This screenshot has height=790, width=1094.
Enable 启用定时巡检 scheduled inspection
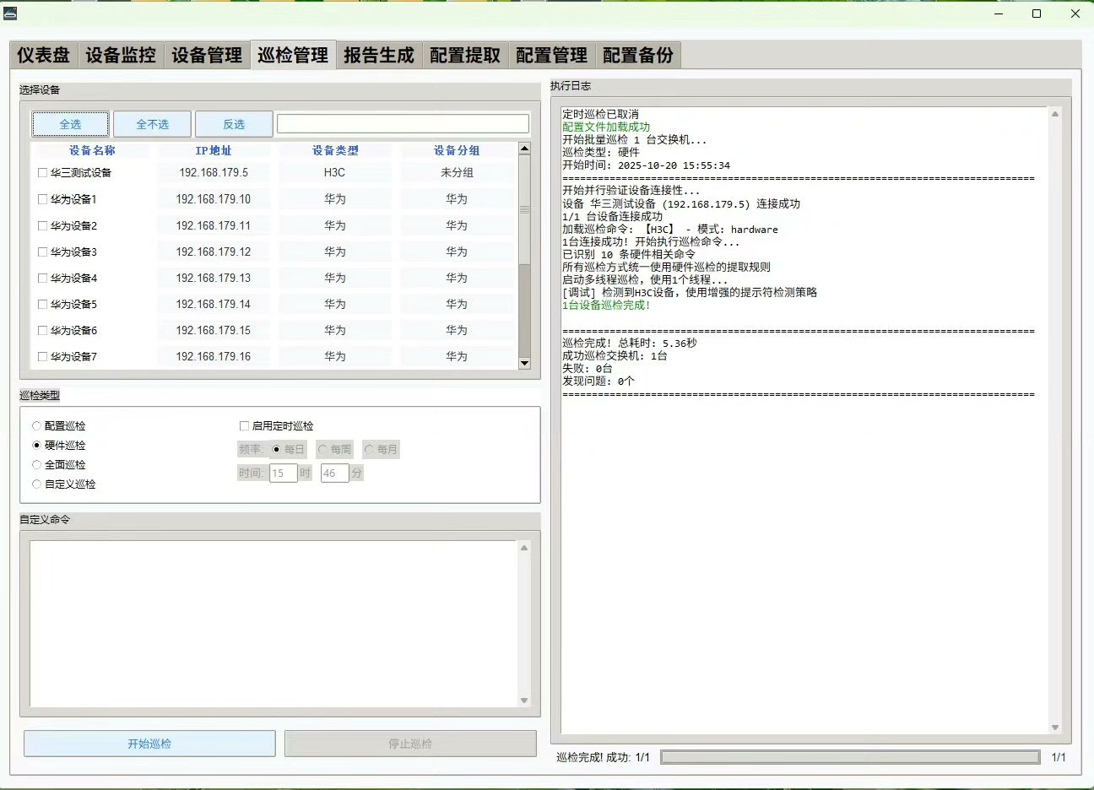pos(245,426)
